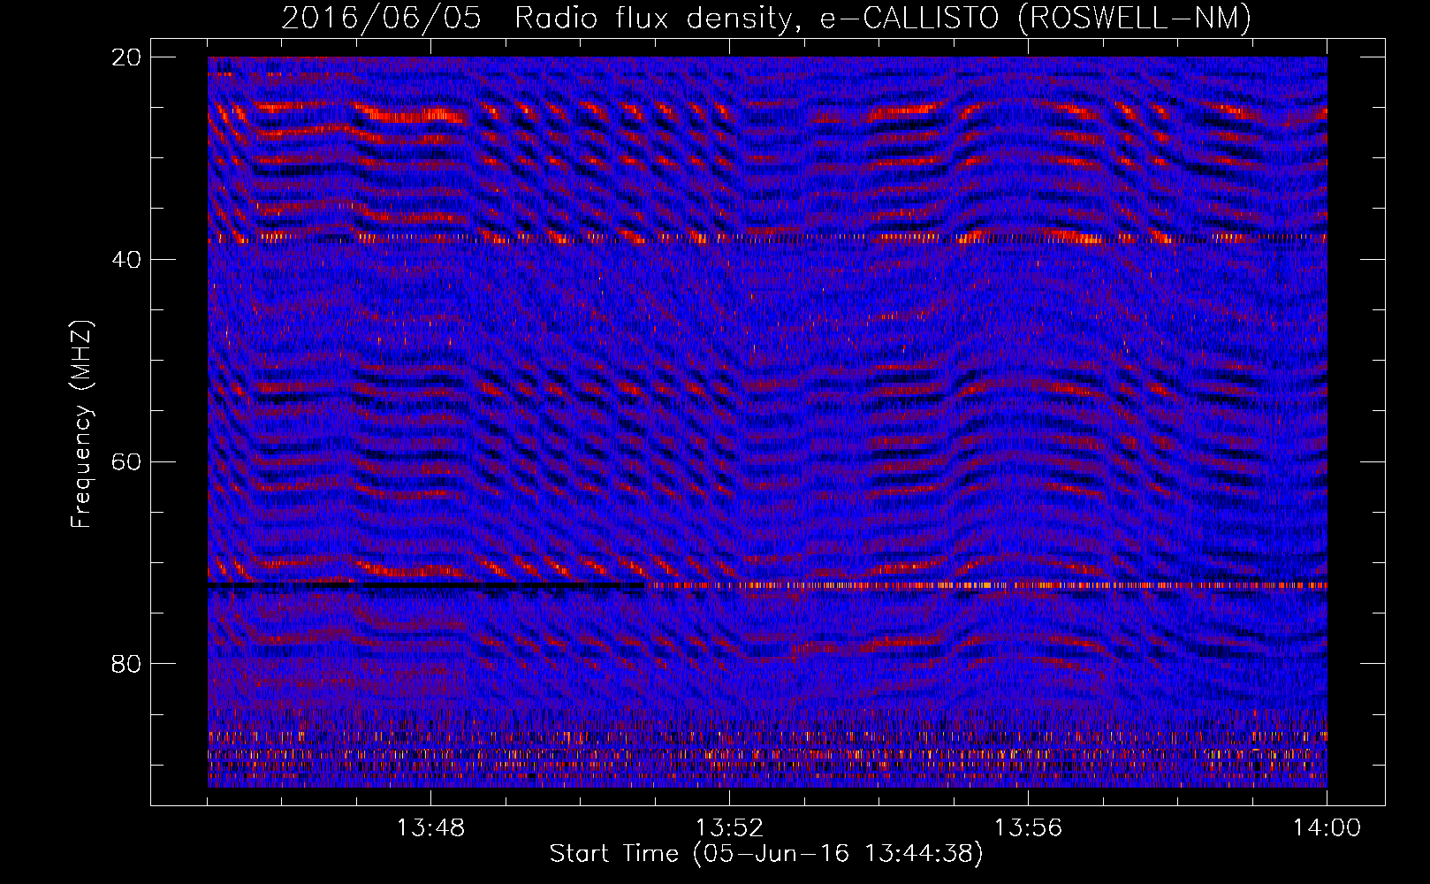
Task: Click the '60' frequency tick label
Action: (x=126, y=461)
